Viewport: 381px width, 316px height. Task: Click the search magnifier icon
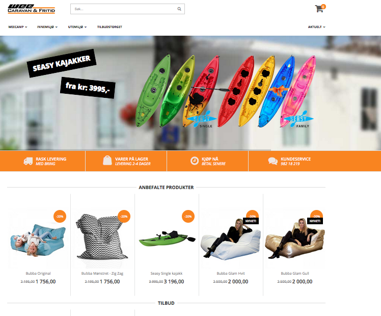(x=179, y=9)
